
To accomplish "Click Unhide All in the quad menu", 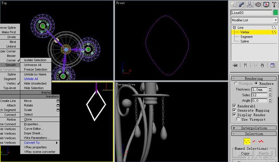I will (x=31, y=79).
